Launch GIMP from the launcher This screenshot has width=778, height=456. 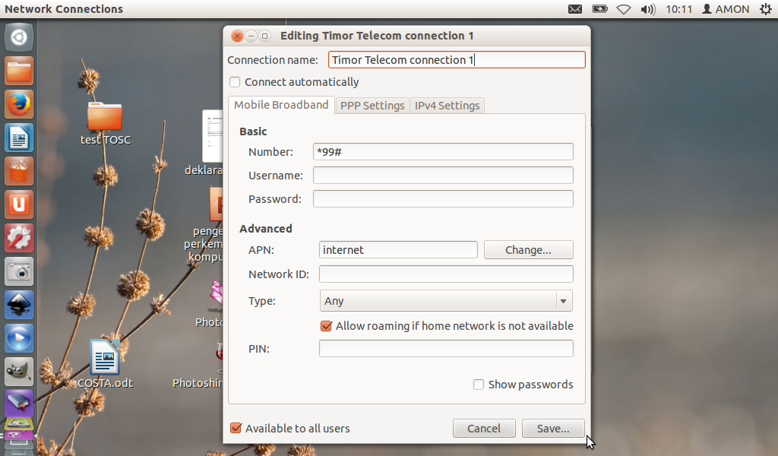coord(18,372)
